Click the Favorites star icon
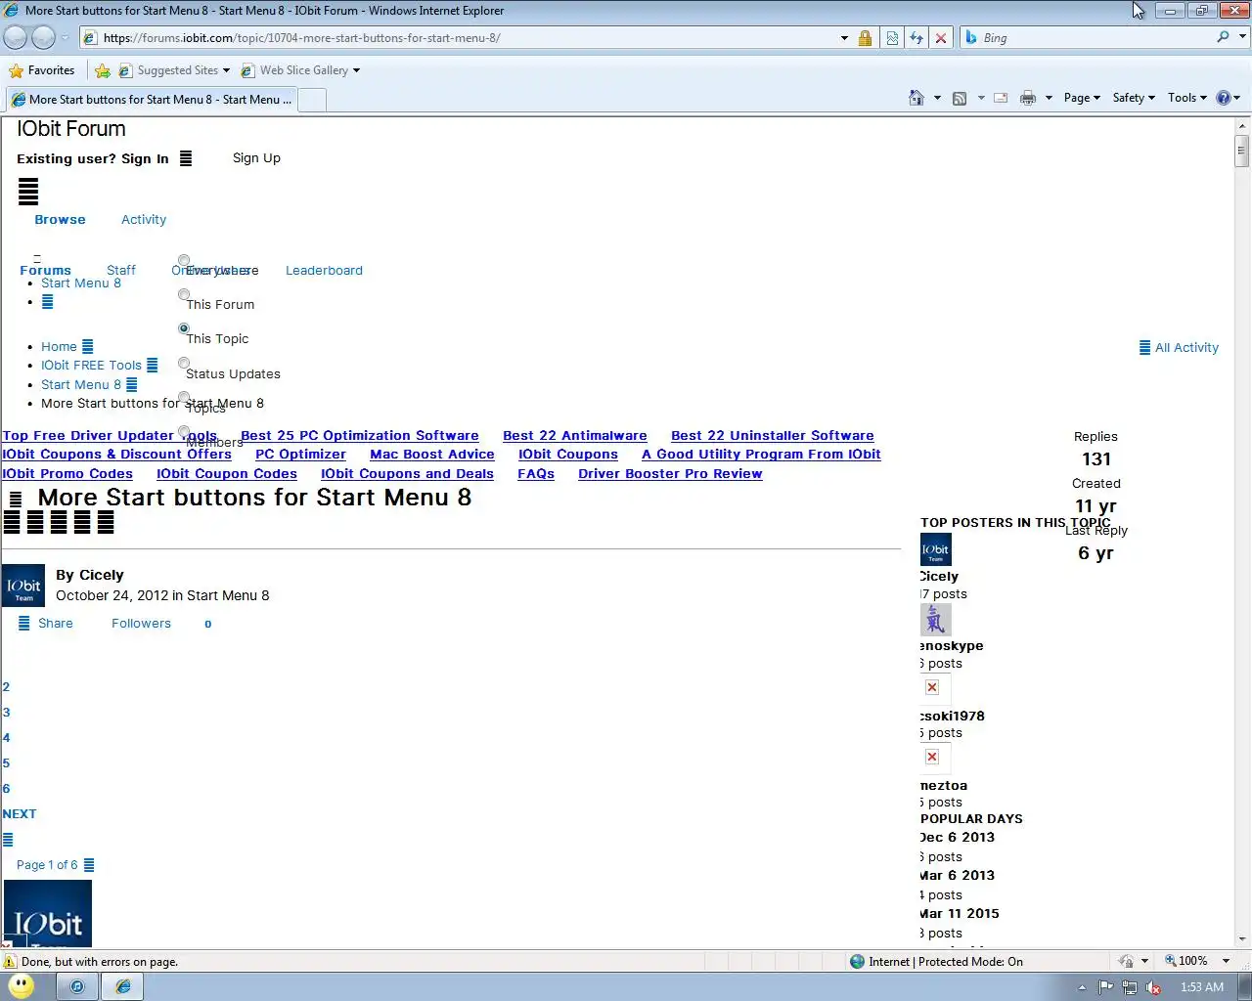The height and width of the screenshot is (1001, 1252). point(16,70)
